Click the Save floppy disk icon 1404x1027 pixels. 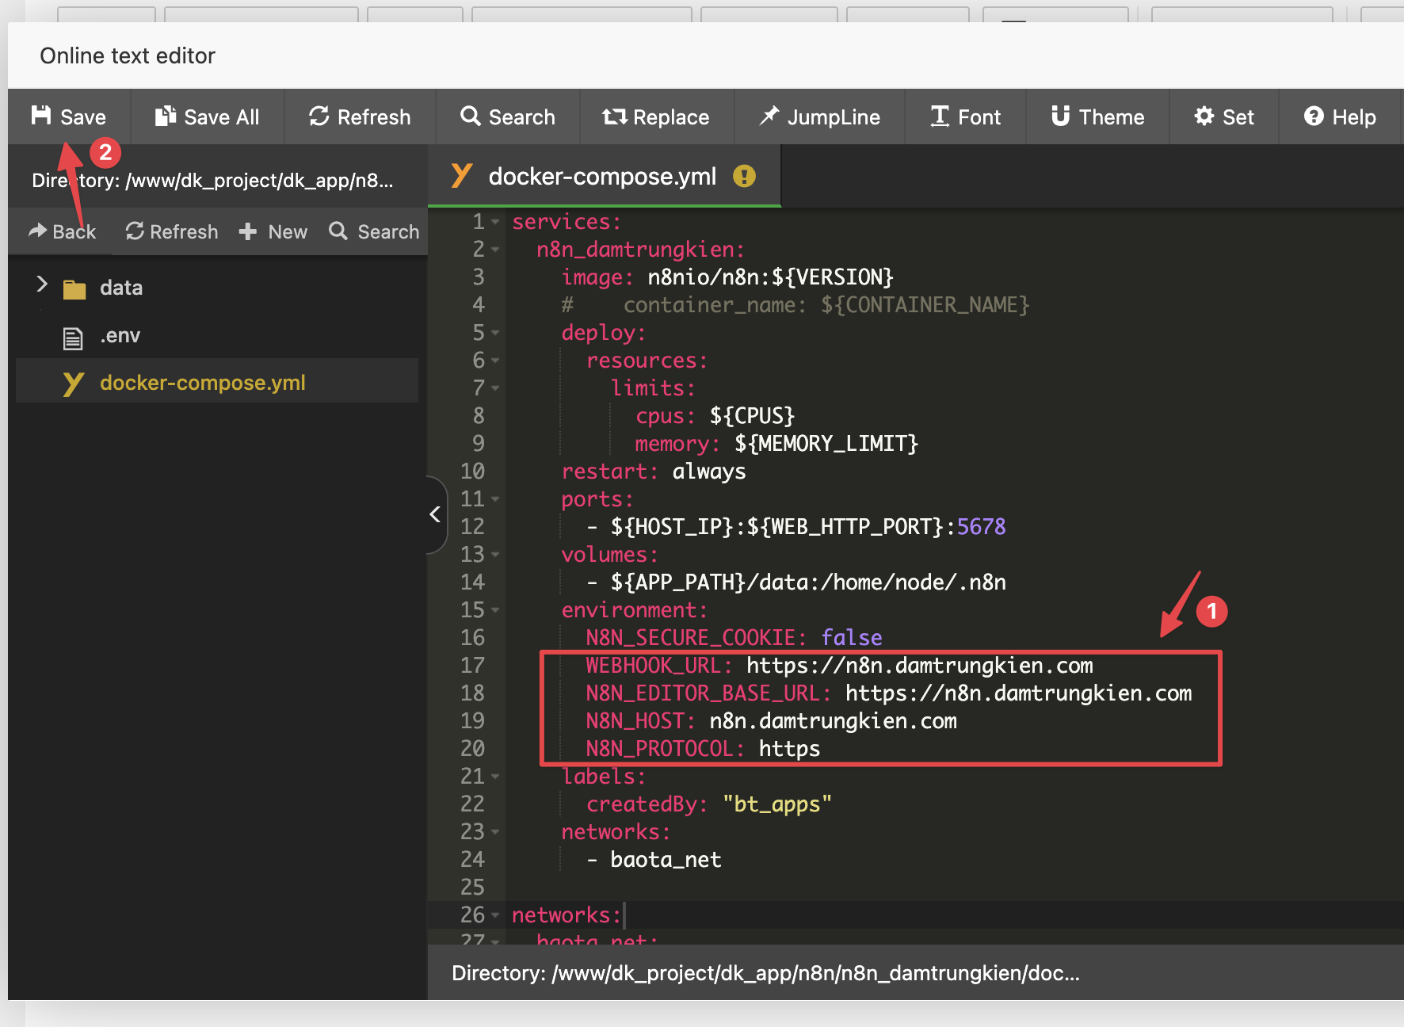tap(41, 116)
